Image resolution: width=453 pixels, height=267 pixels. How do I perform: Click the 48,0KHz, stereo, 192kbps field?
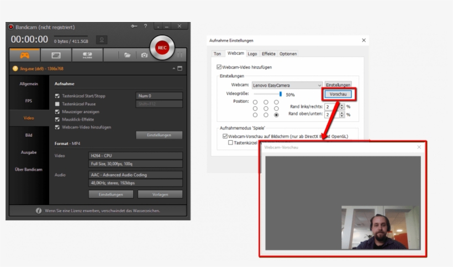[x=135, y=183]
